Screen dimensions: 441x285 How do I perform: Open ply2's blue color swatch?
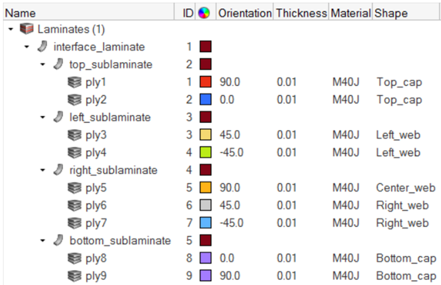(205, 100)
